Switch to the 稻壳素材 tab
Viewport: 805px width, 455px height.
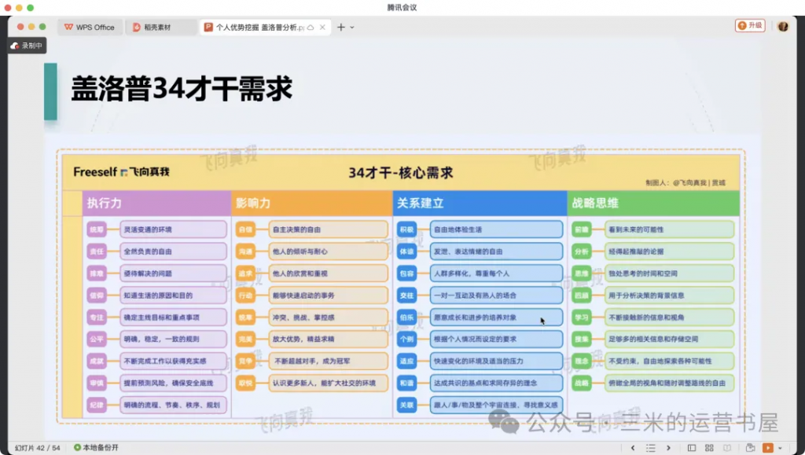tap(160, 28)
